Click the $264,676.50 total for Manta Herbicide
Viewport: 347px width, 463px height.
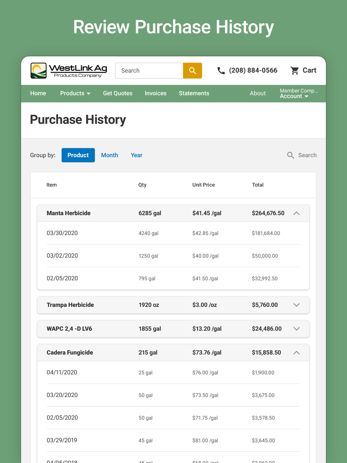coord(268,213)
